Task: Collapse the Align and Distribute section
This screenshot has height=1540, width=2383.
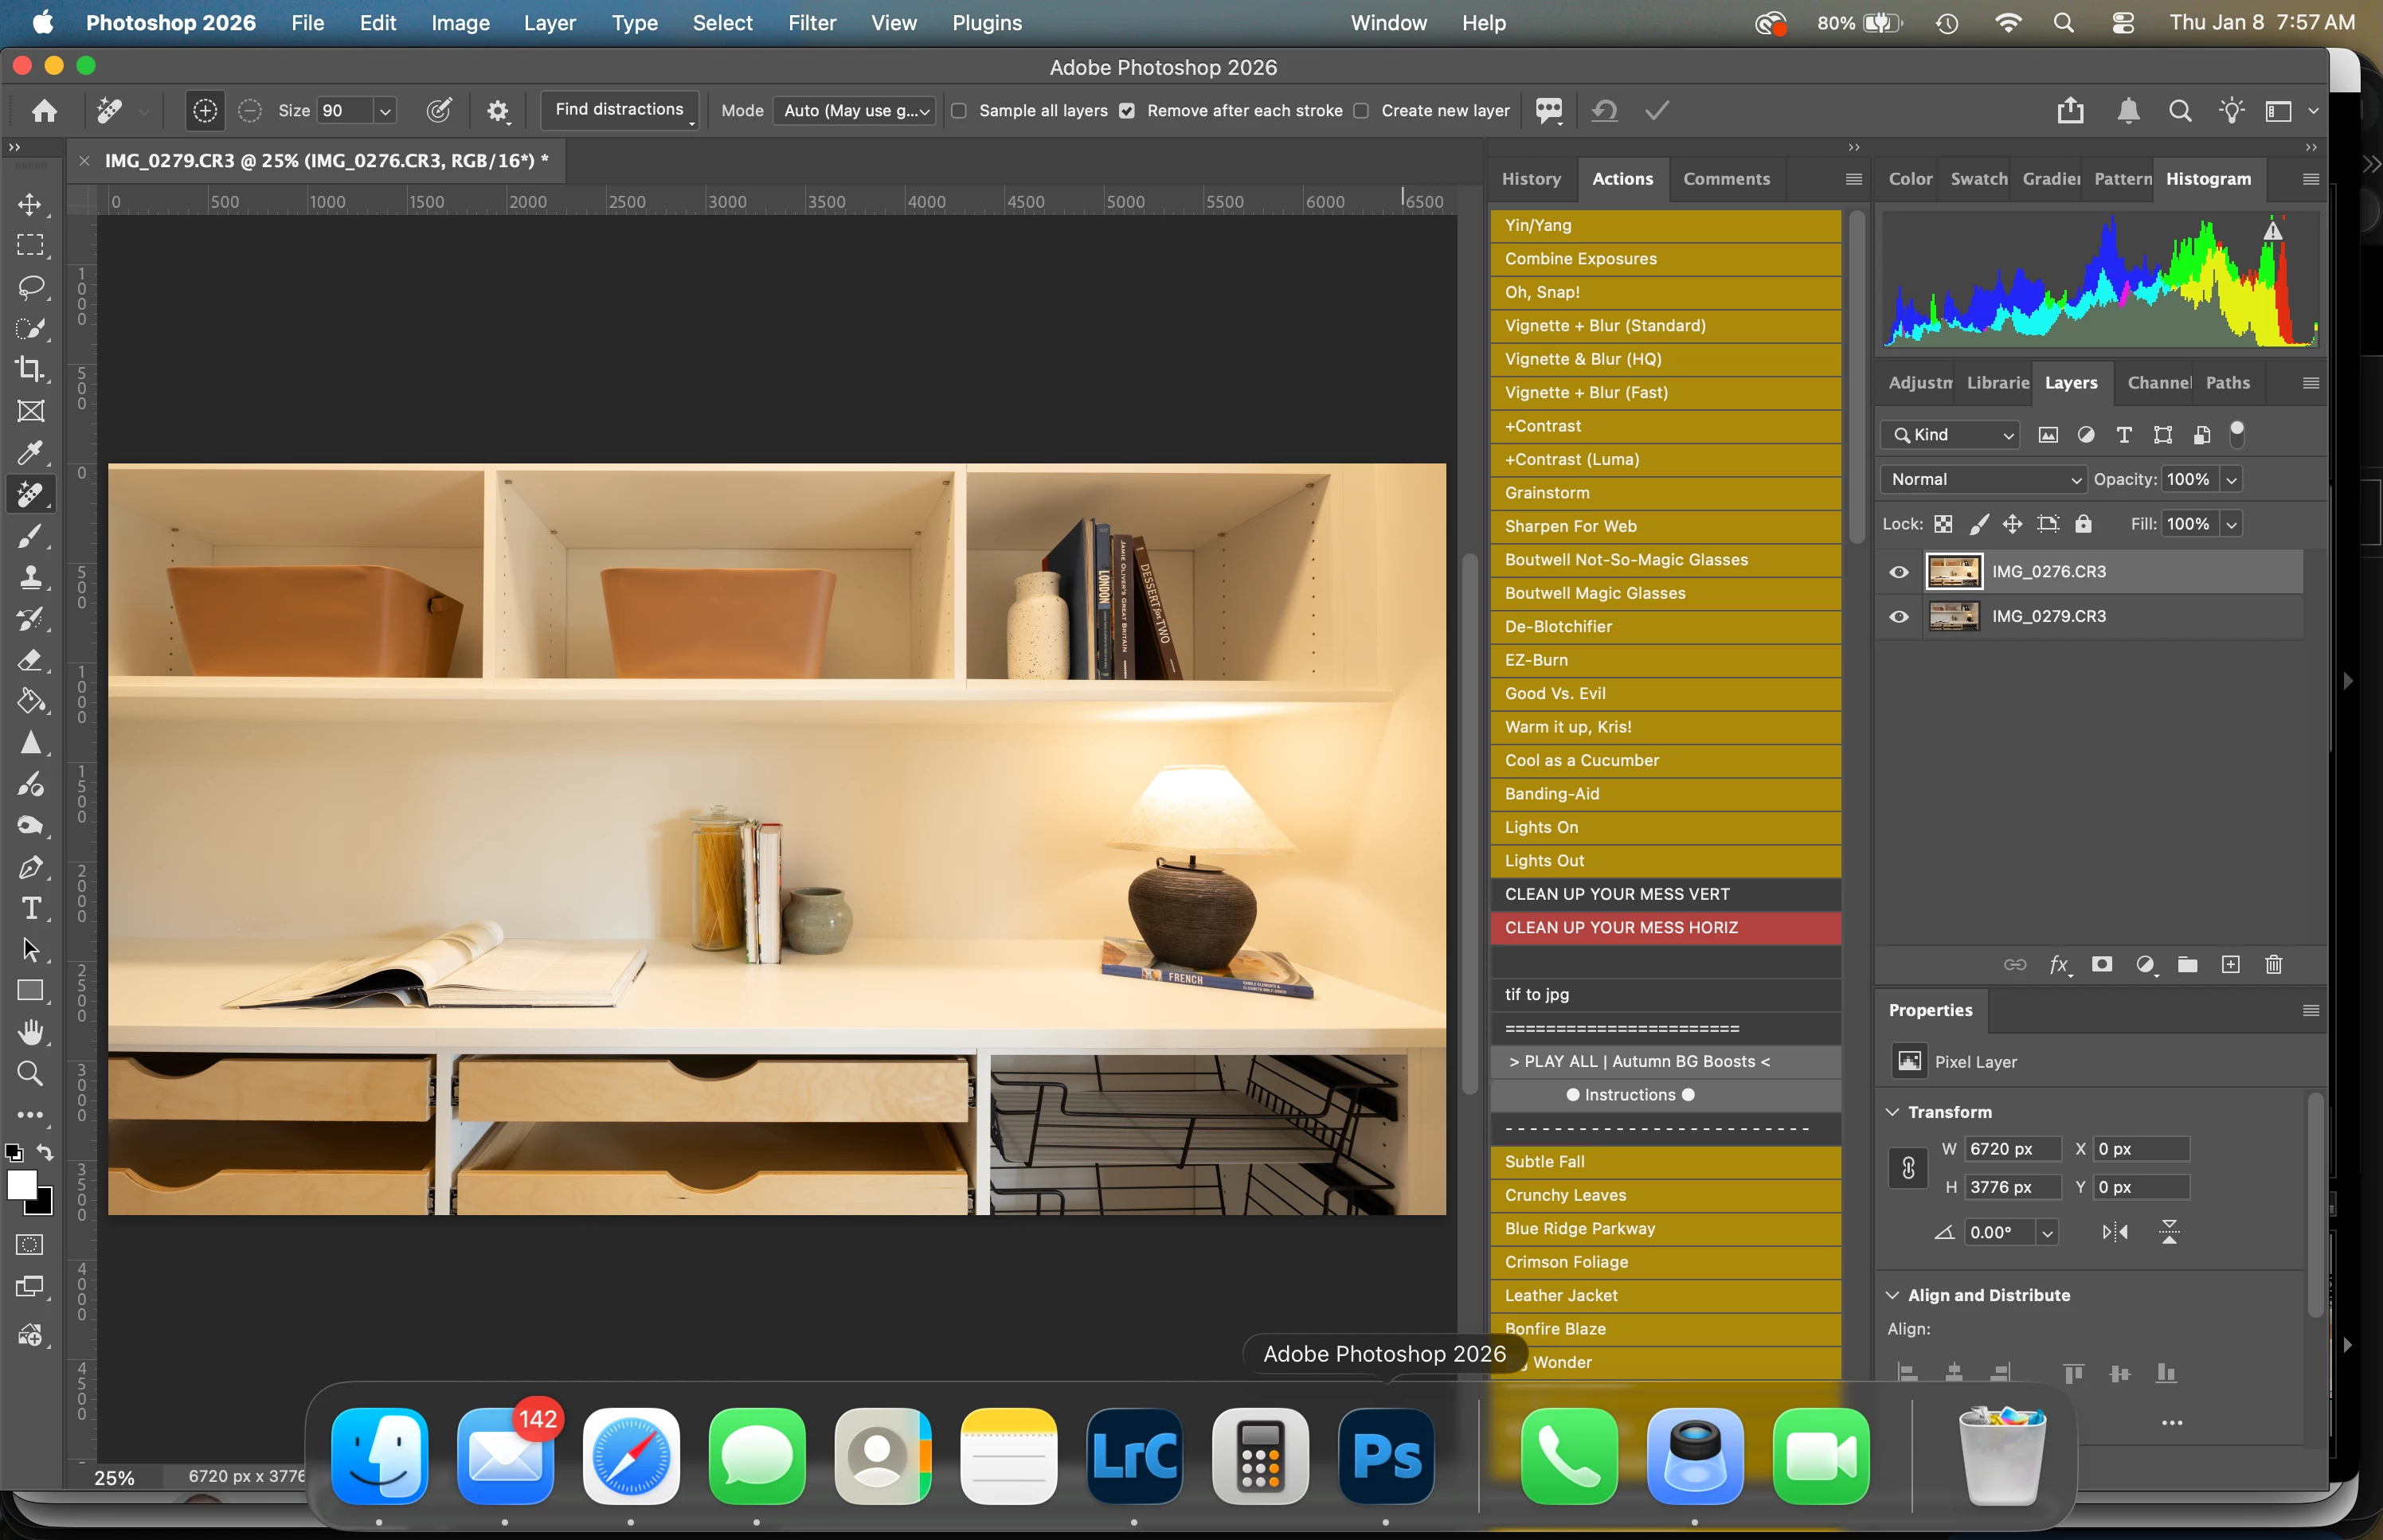Action: (1892, 1295)
